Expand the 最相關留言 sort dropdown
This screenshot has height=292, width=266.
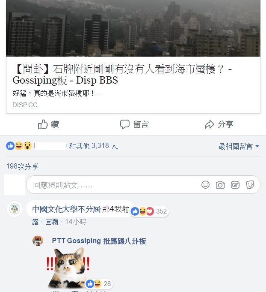[x=239, y=146]
